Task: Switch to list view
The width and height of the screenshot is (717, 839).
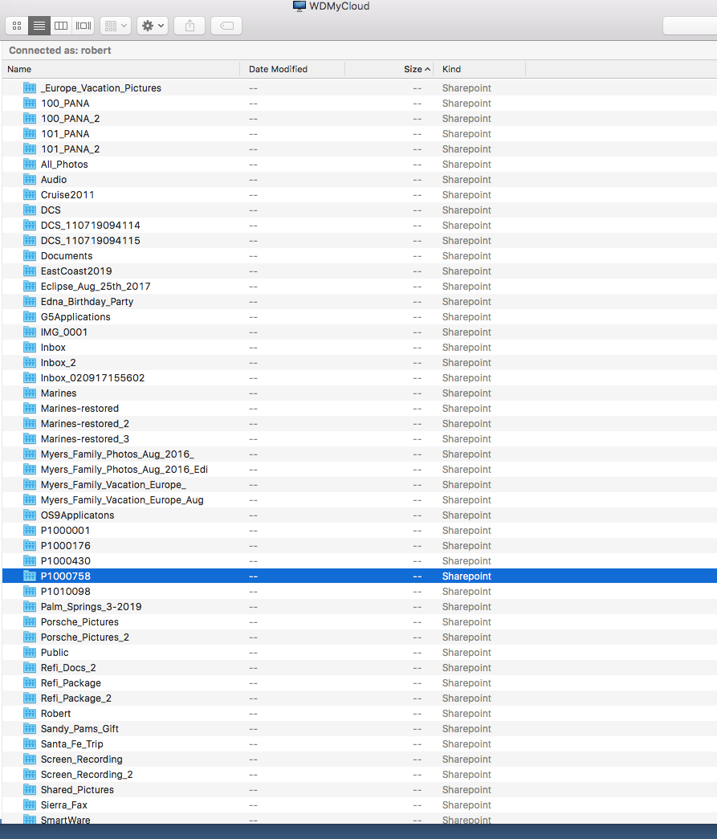Action: click(x=39, y=26)
